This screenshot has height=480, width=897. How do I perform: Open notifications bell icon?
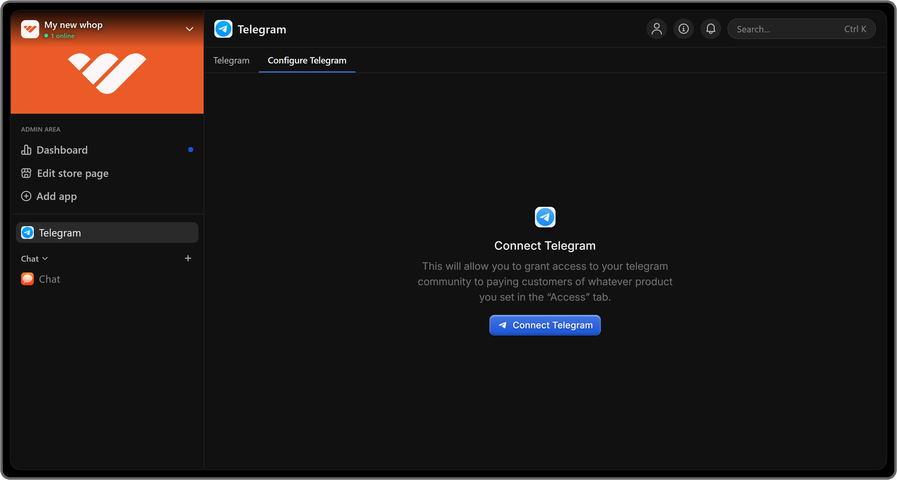coord(711,29)
